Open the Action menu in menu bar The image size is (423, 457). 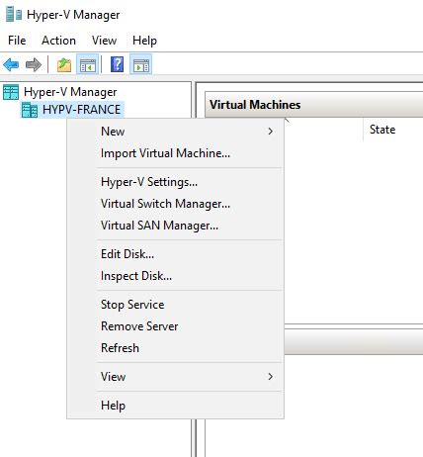(58, 41)
